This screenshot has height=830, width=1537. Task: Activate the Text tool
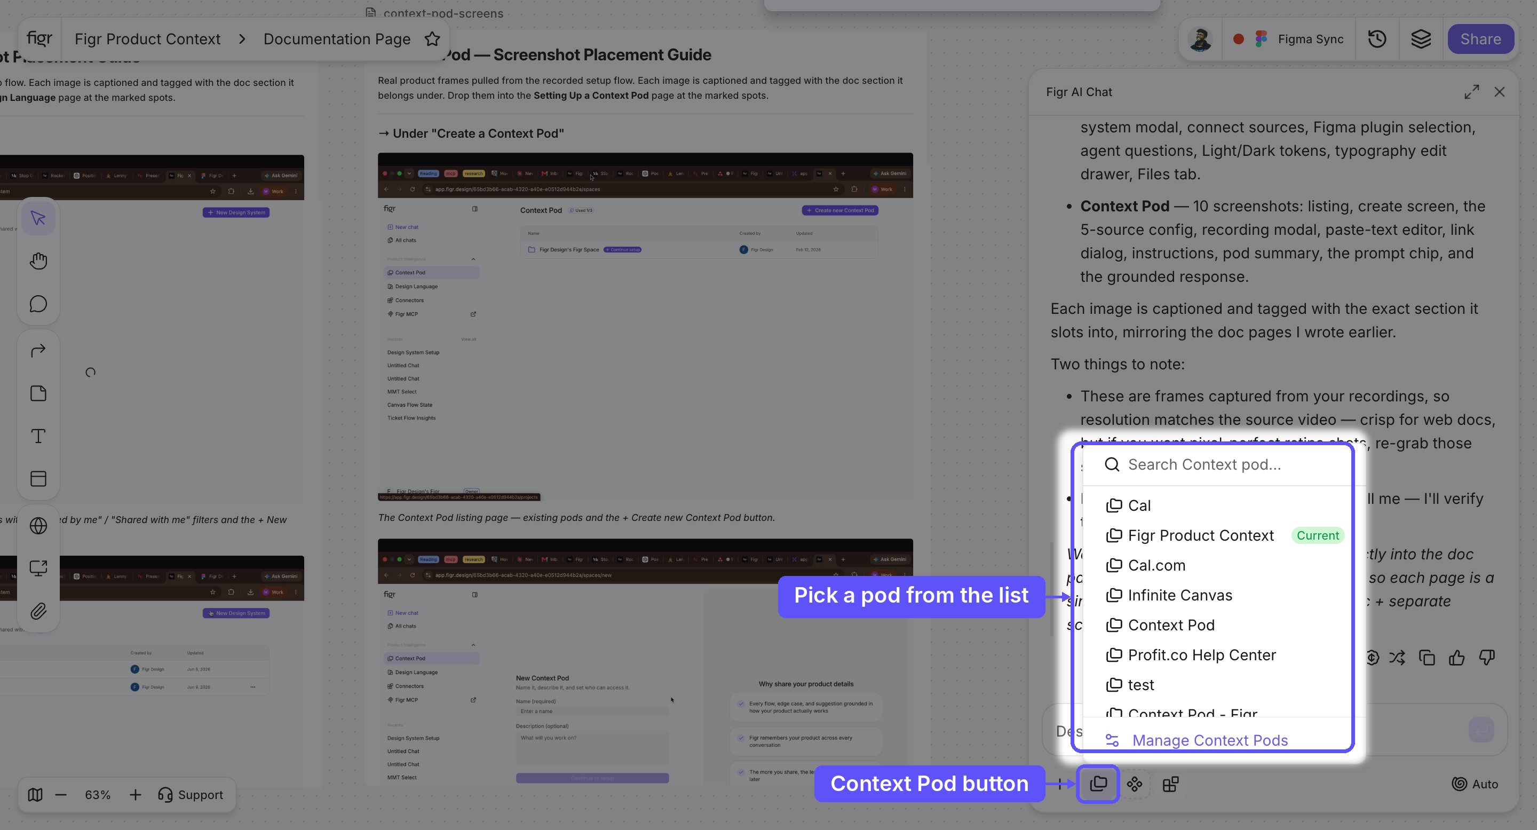click(x=38, y=436)
